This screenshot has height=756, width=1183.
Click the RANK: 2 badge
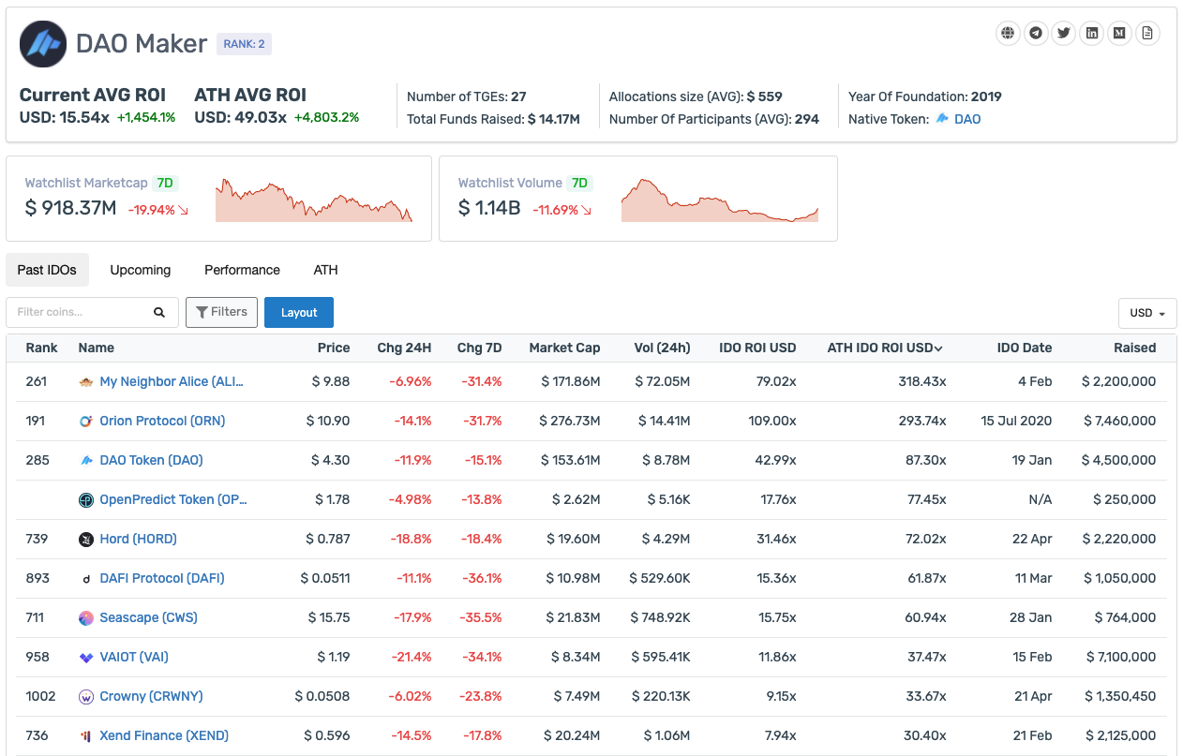tap(244, 44)
